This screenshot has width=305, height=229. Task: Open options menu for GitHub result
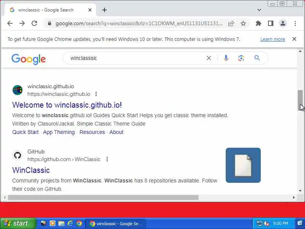tap(107, 159)
